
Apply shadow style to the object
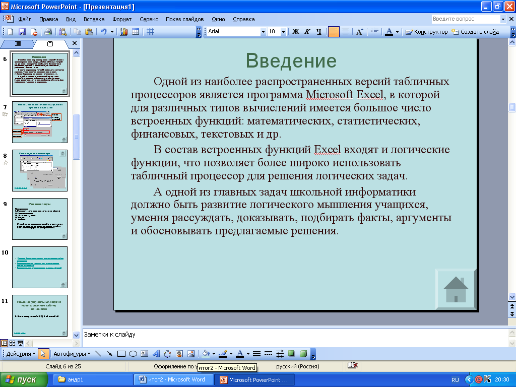click(291, 354)
